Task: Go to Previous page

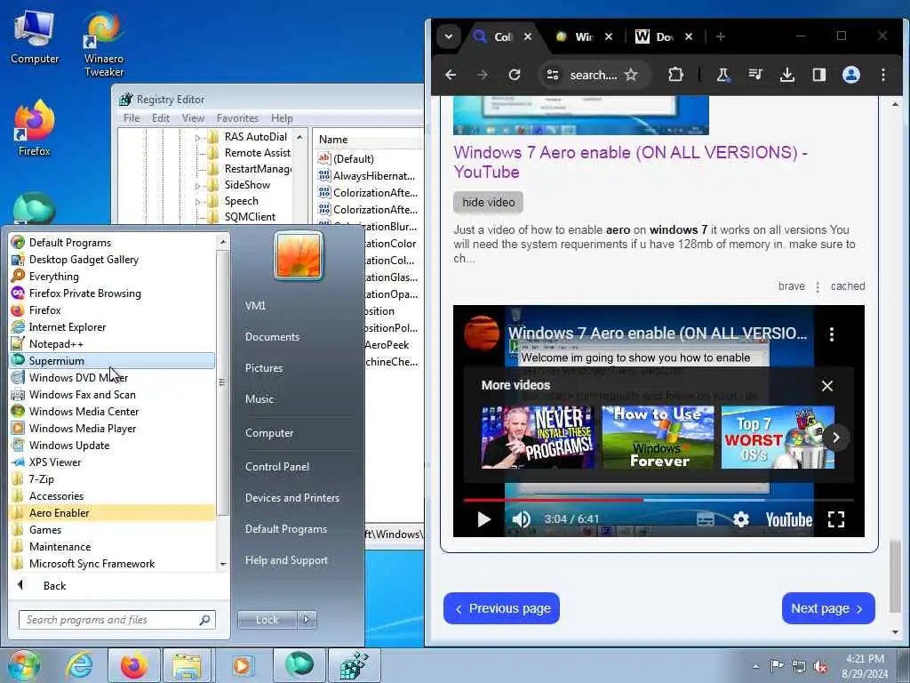Action: tap(501, 608)
